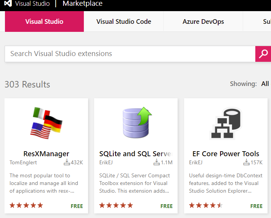This screenshot has width=271, height=218.
Task: Click the EF Core Power Tools icon
Action: (x=226, y=123)
